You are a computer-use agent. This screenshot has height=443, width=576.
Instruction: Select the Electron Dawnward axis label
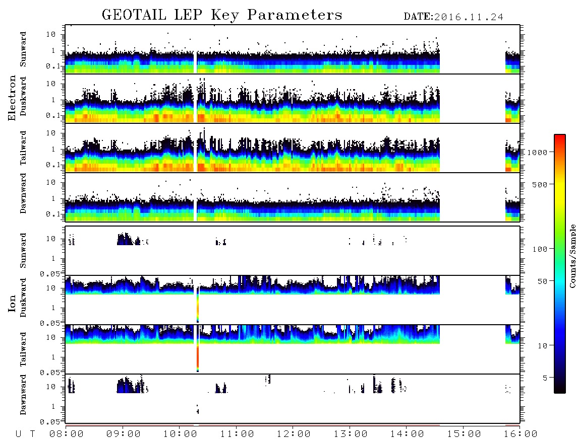(x=23, y=194)
